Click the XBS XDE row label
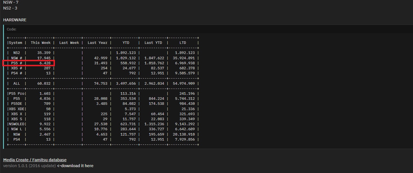 tap(17, 109)
